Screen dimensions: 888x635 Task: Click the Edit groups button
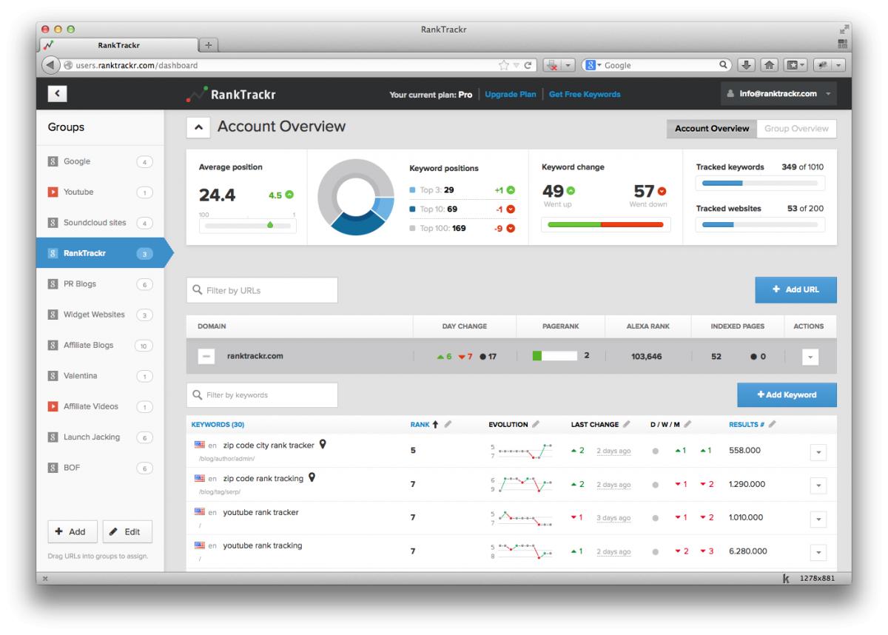[x=127, y=531]
